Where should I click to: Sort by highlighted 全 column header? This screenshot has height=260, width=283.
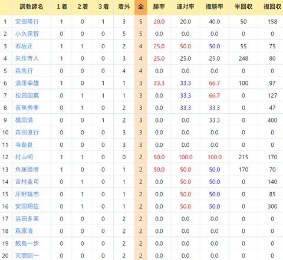(141, 7)
